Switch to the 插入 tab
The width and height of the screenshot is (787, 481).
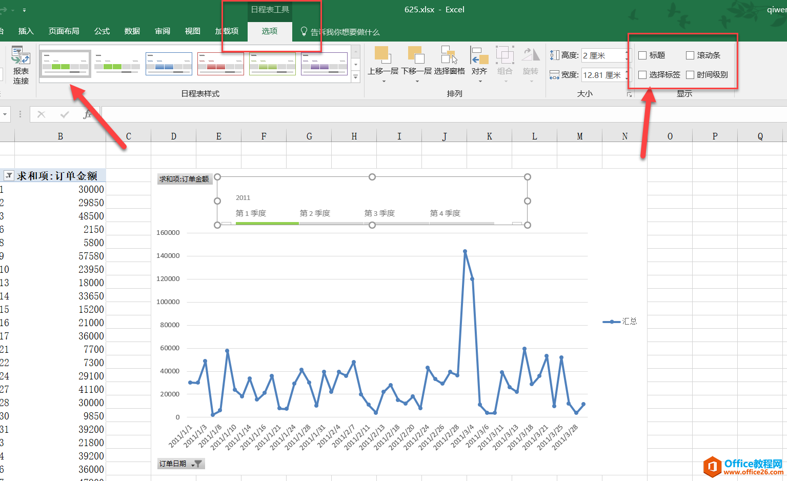[x=26, y=31]
